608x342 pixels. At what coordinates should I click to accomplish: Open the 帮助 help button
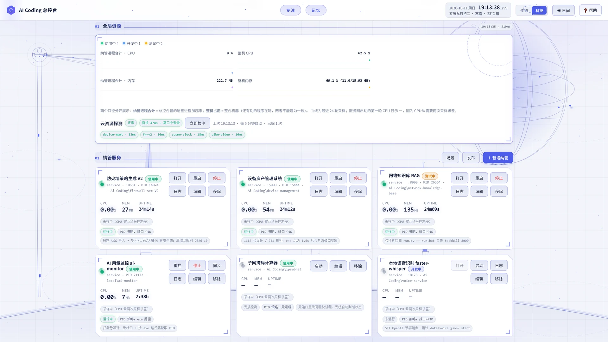pyautogui.click(x=590, y=10)
